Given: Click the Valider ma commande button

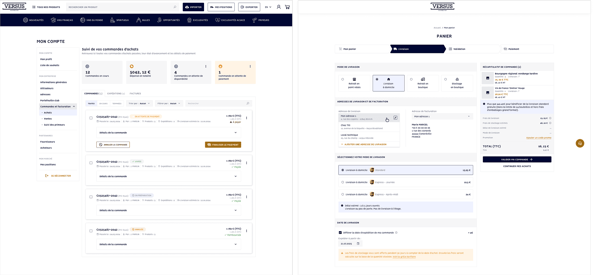Looking at the screenshot, I should click(x=517, y=159).
